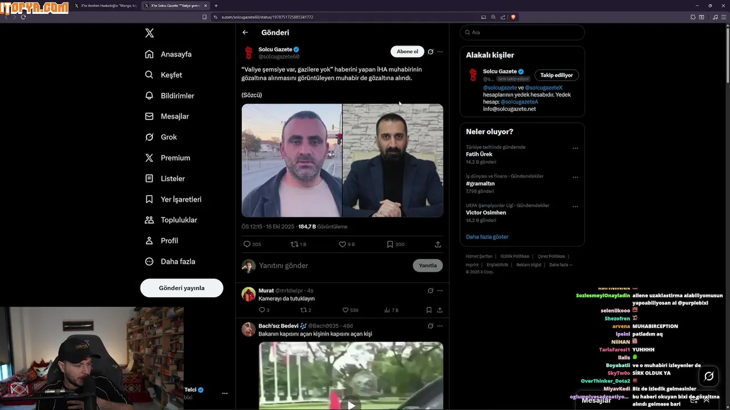Open a new browser tab
The image size is (730, 410).
pos(216,6)
